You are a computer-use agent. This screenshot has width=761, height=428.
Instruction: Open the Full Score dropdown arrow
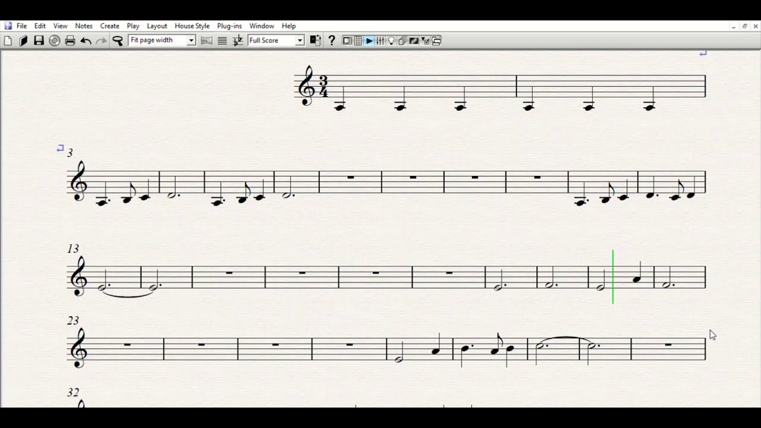(300, 40)
